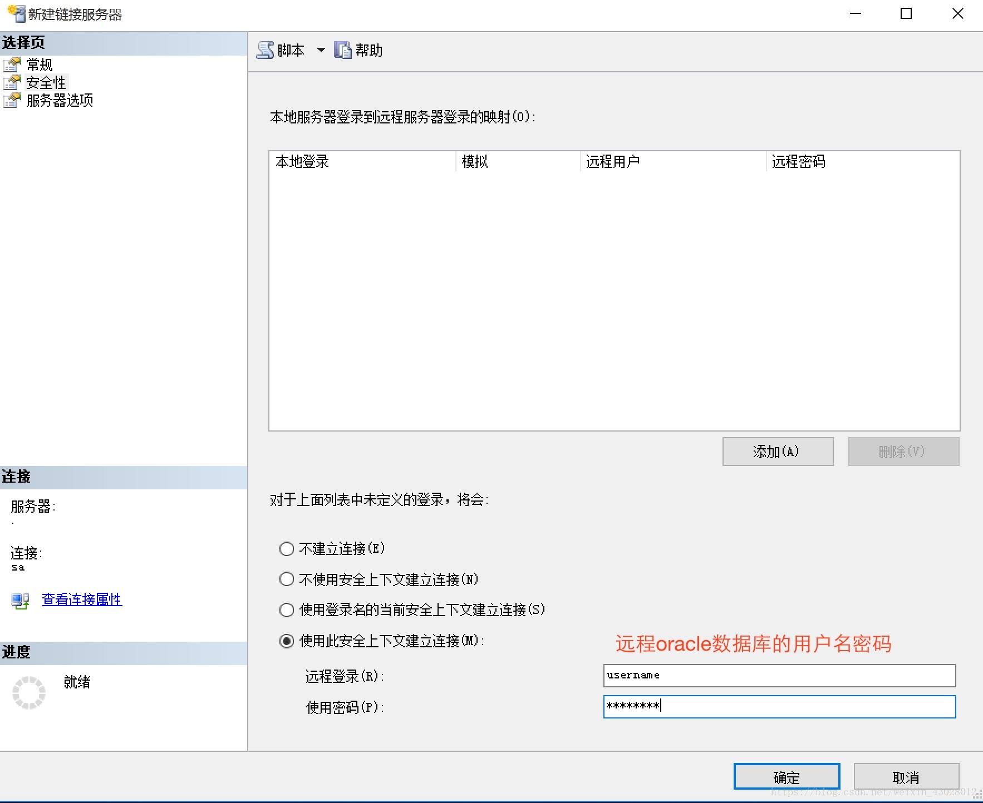Maximize the 新建链接服务器 window
This screenshot has height=803, width=983.
click(906, 14)
